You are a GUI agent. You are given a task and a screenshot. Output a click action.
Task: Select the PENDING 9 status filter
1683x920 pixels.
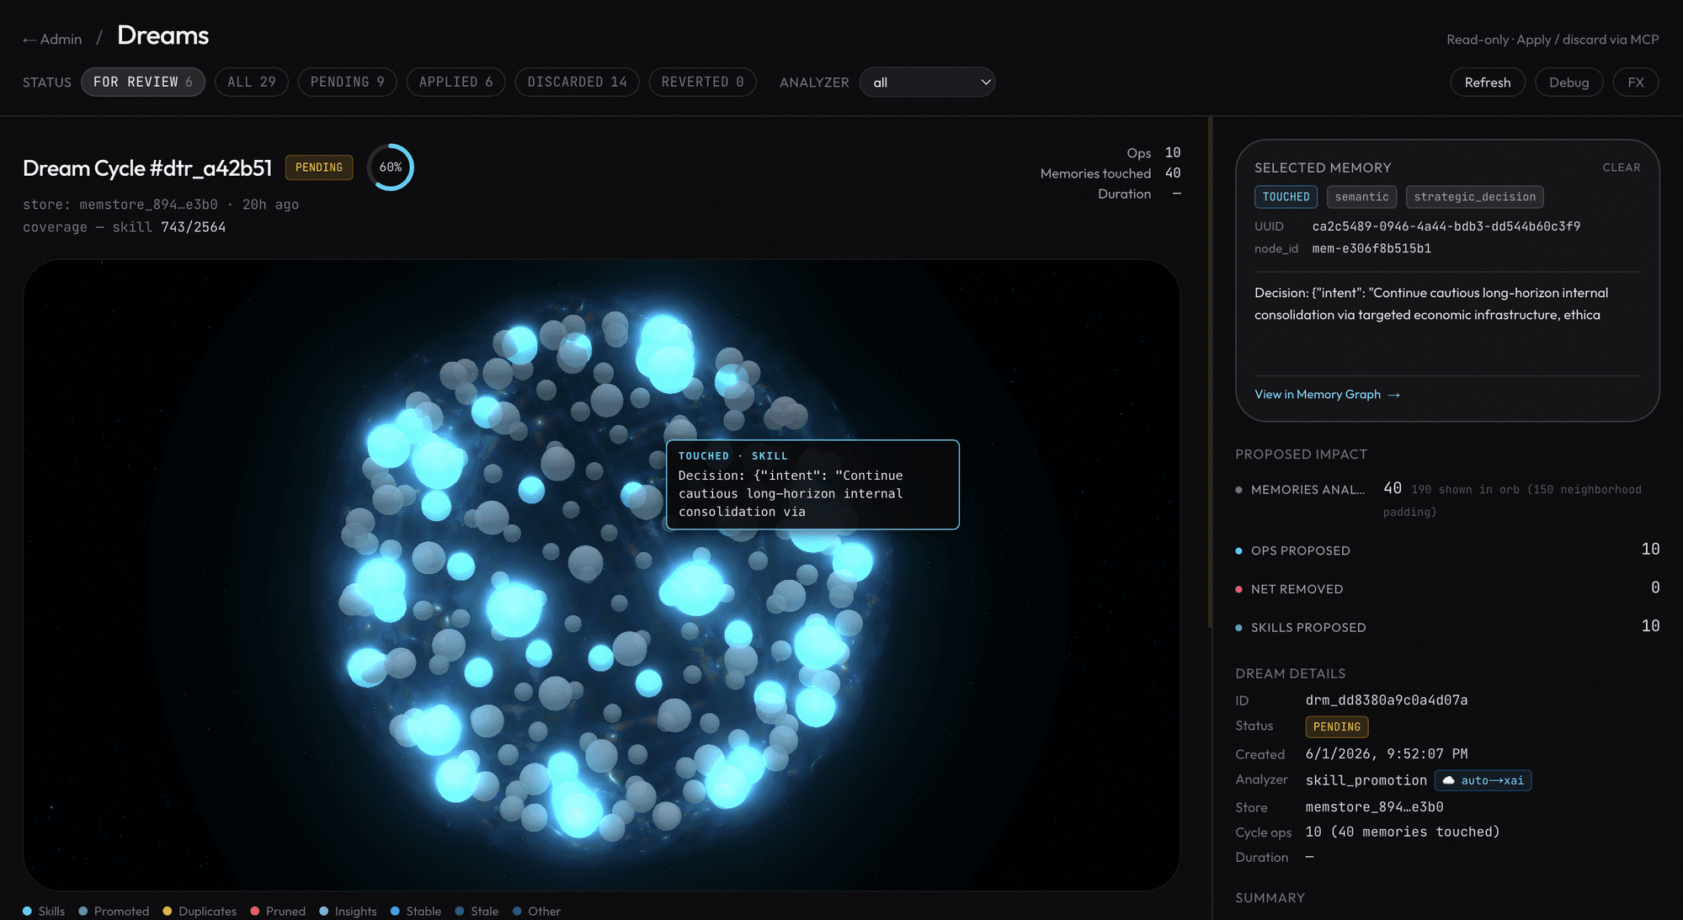coord(348,82)
